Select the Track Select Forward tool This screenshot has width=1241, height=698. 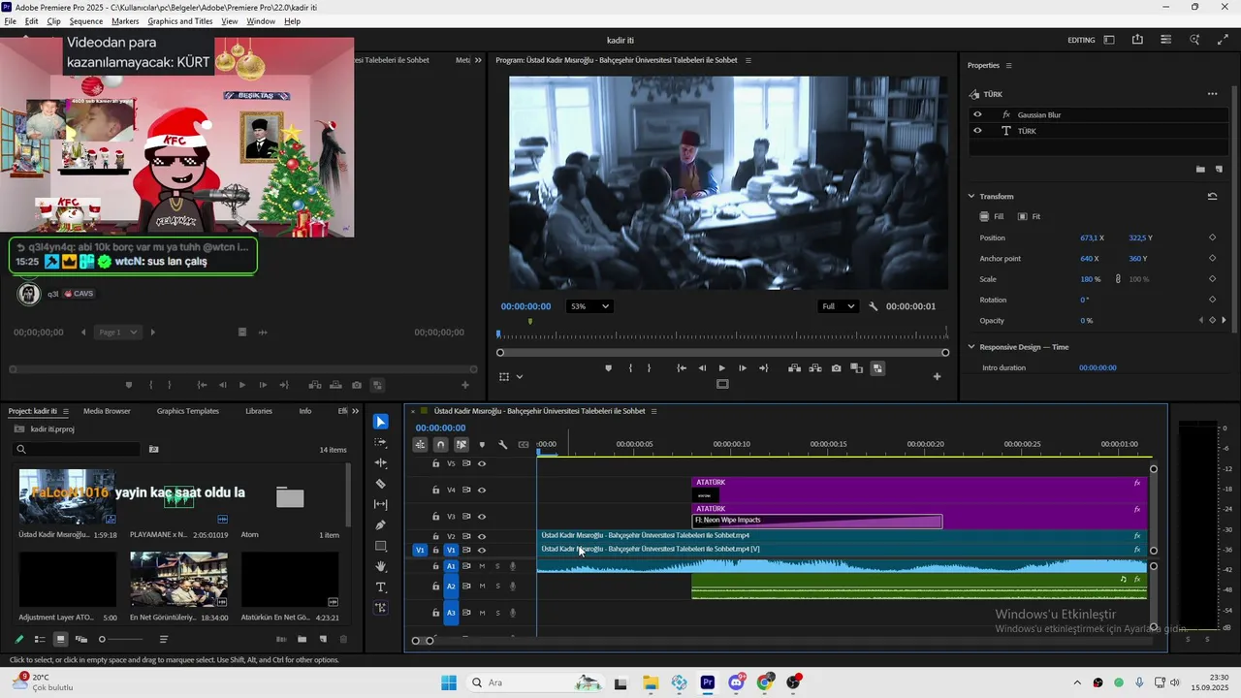tap(381, 442)
